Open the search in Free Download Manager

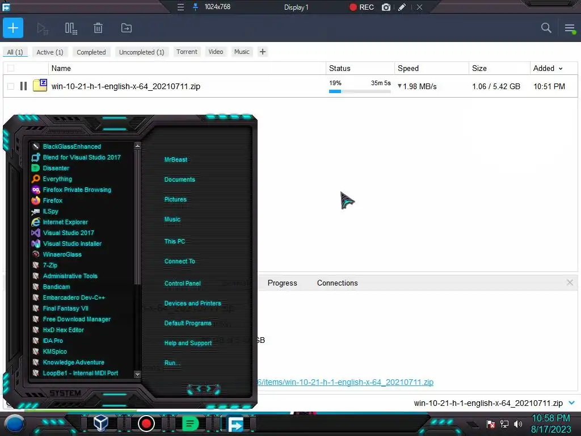pyautogui.click(x=546, y=28)
